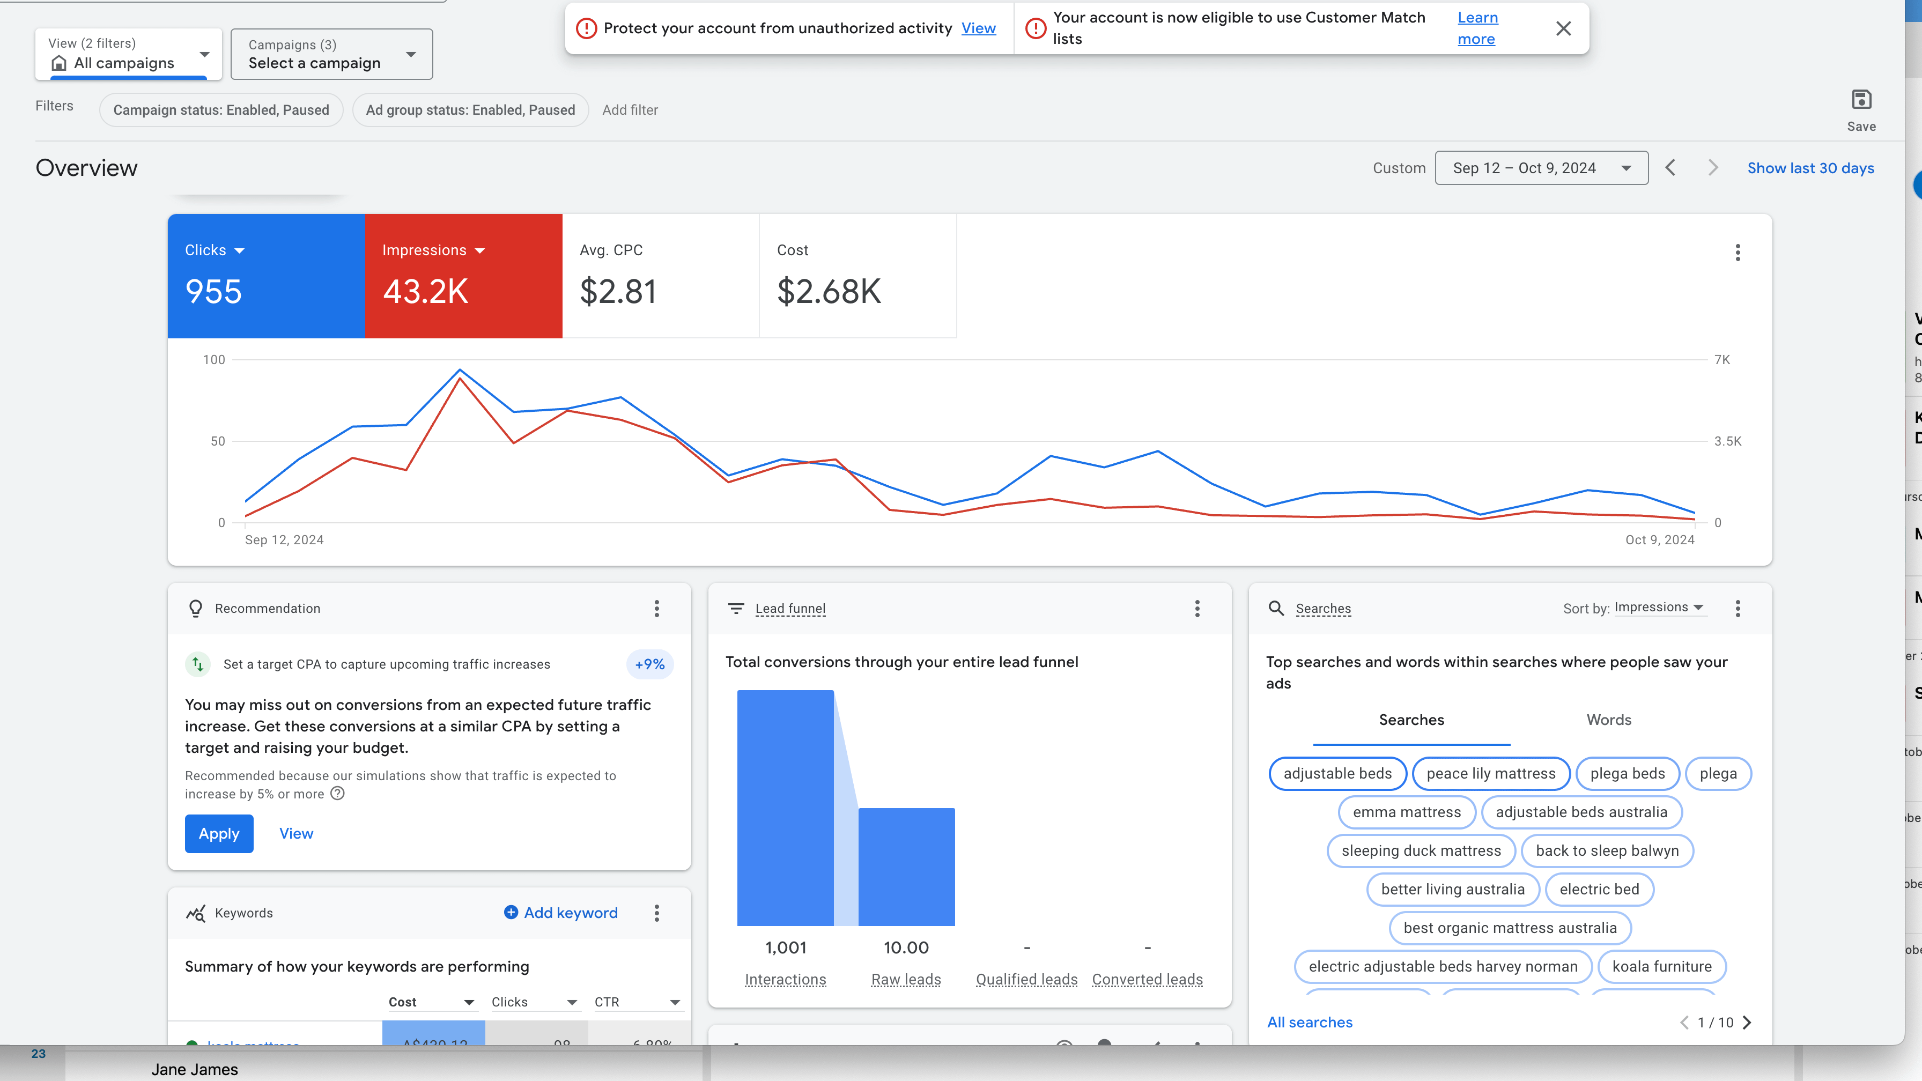Click the Save report icon
This screenshot has width=1922, height=1081.
click(1861, 100)
